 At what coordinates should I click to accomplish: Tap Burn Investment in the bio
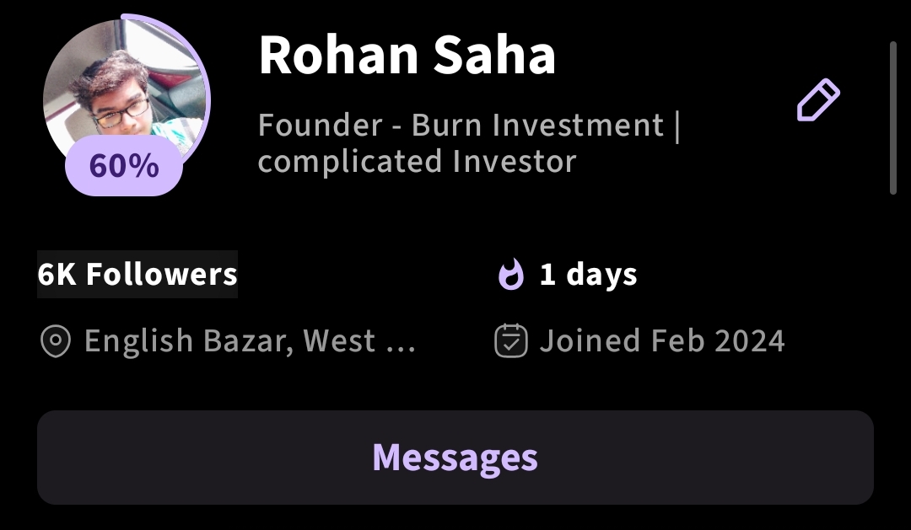(x=537, y=126)
